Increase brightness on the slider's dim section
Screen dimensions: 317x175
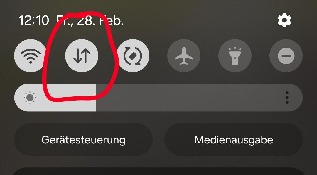[x=199, y=98]
